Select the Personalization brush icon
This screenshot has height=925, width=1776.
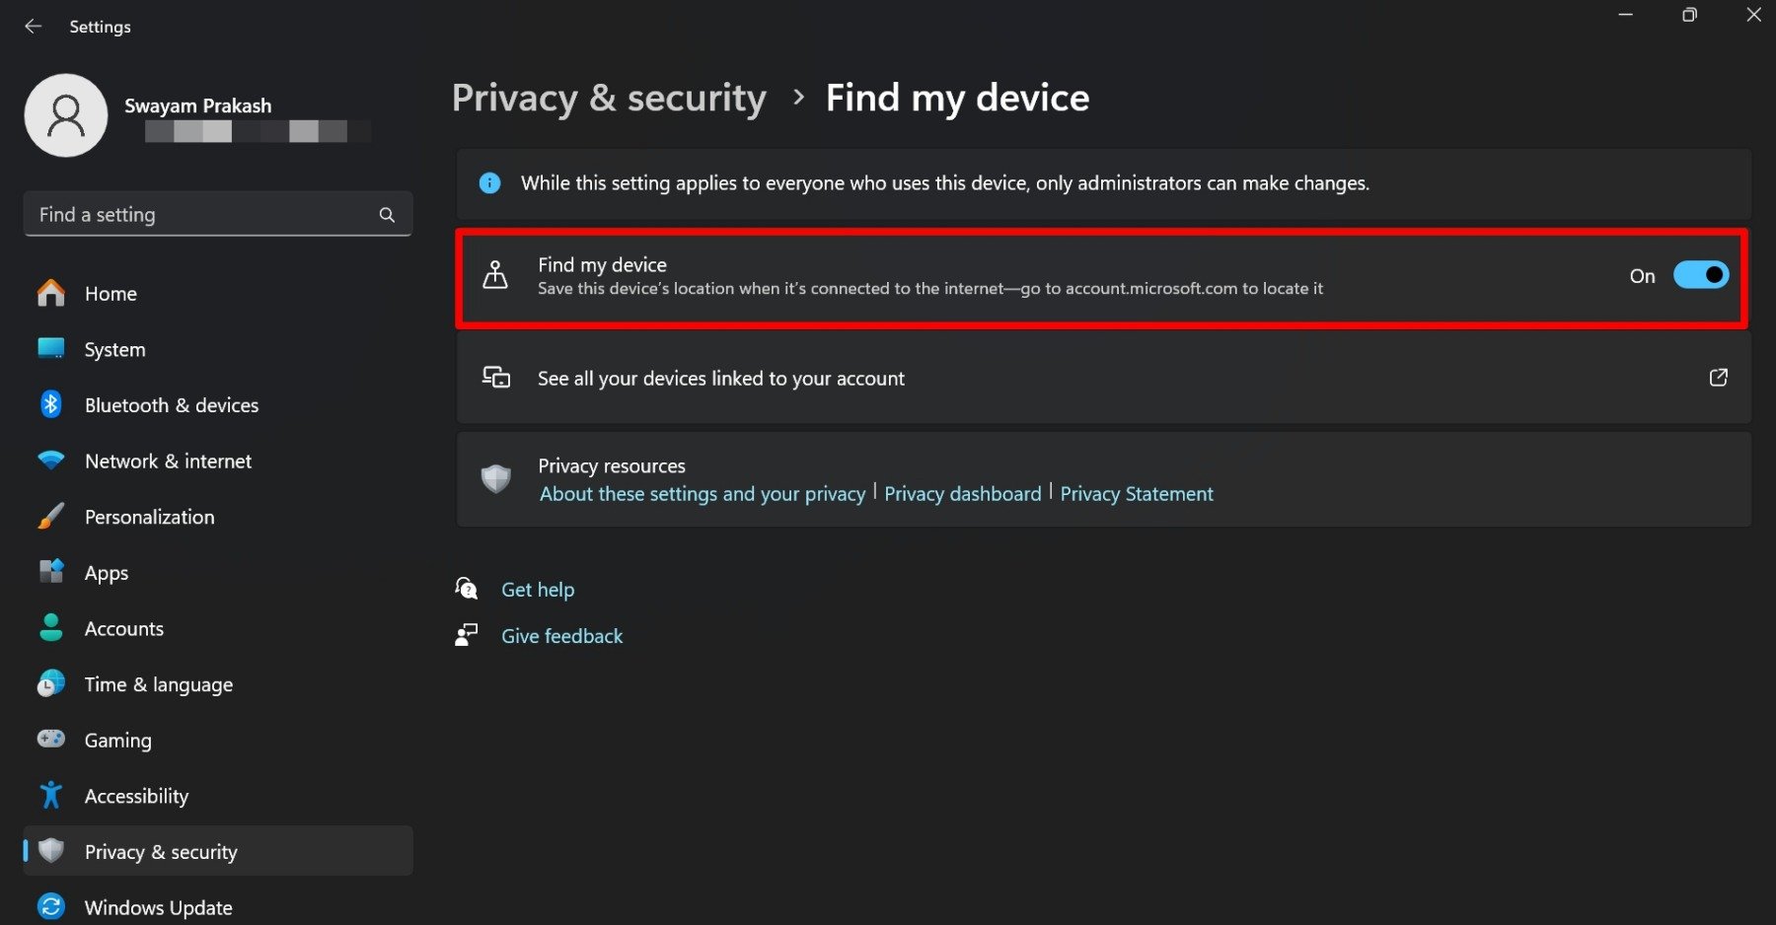click(x=50, y=516)
